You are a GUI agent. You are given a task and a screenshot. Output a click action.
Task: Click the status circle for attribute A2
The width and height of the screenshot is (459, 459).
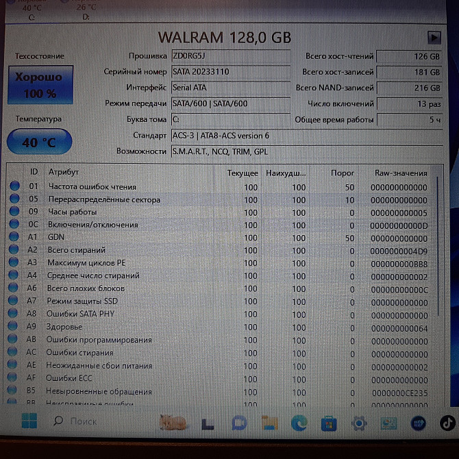pos(14,249)
